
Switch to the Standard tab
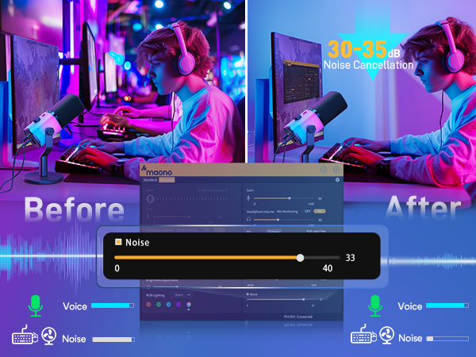click(149, 180)
